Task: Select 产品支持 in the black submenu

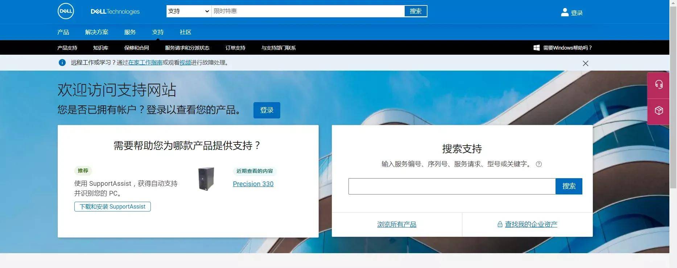Action: (67, 48)
